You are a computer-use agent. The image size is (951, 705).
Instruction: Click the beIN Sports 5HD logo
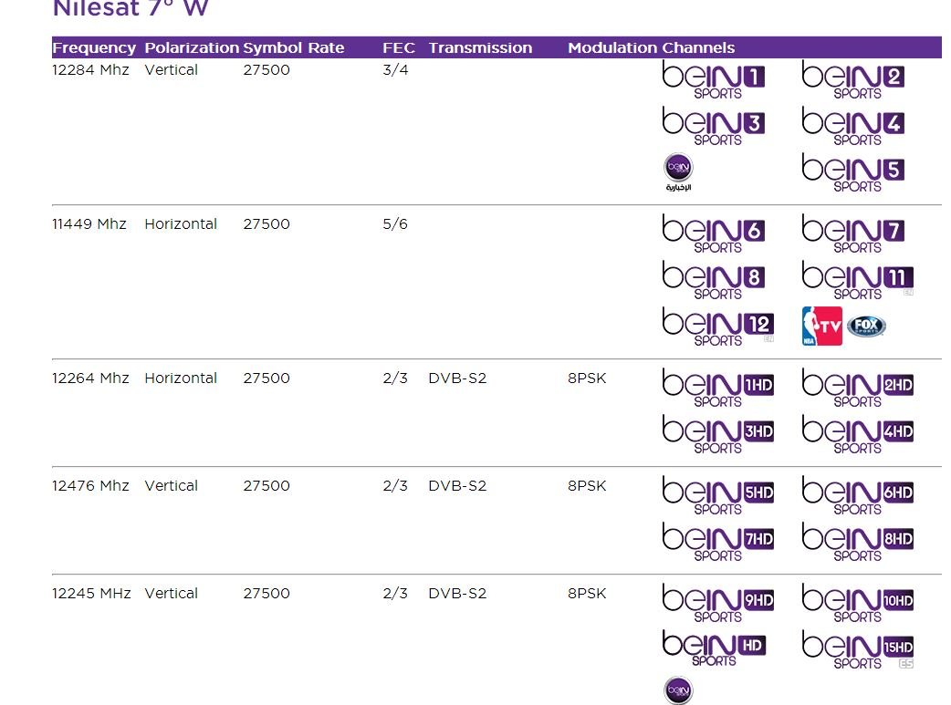pos(718,496)
